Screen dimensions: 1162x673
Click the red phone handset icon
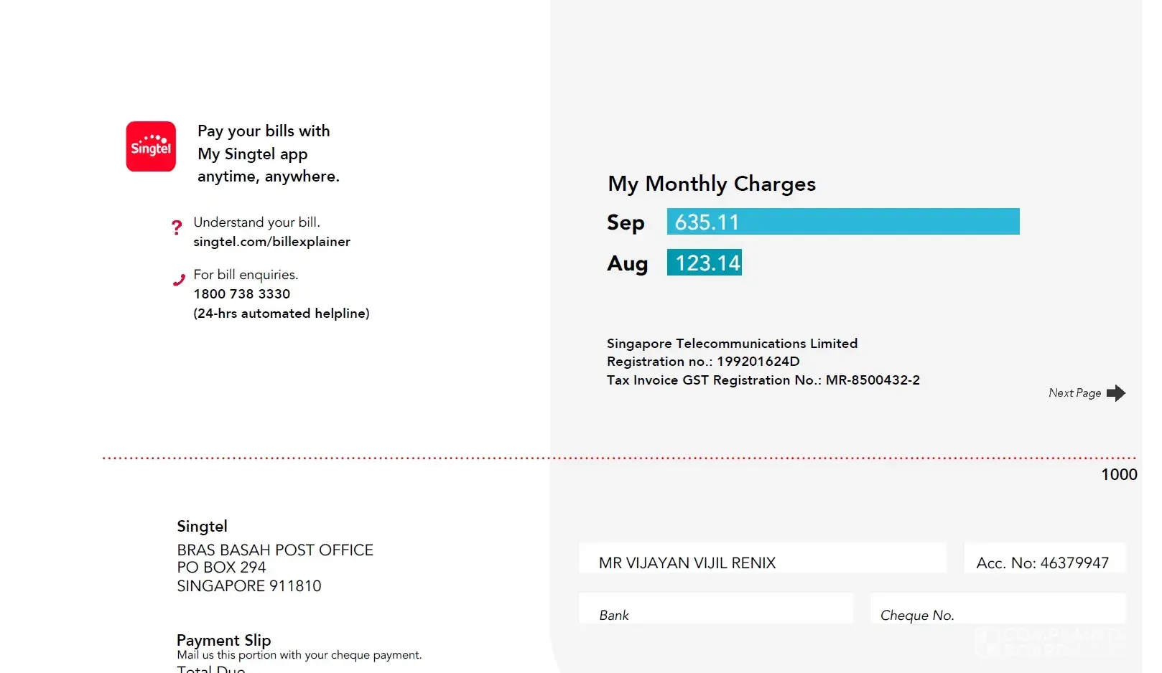[179, 280]
